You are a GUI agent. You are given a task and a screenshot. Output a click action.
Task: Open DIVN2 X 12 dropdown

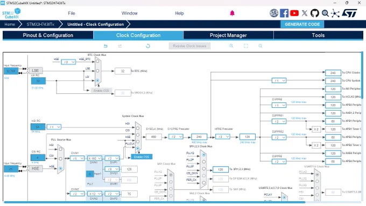click(95, 194)
